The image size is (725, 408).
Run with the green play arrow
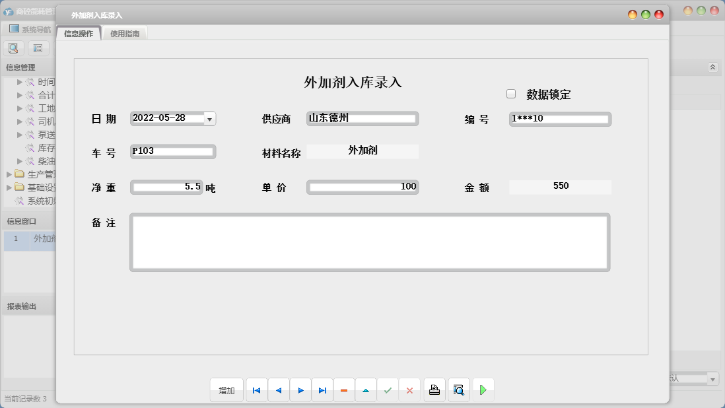(x=483, y=390)
